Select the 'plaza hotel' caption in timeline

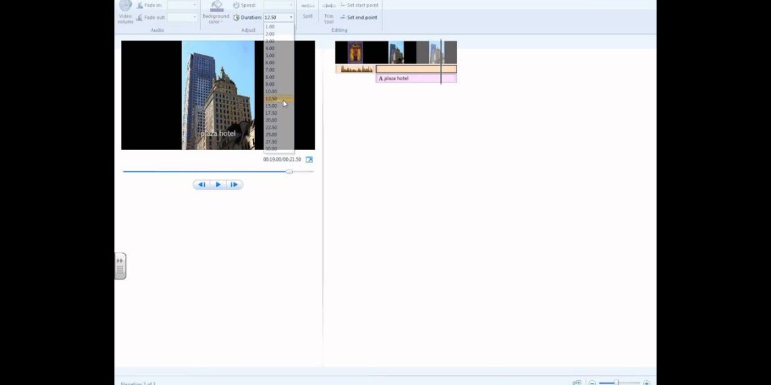416,78
